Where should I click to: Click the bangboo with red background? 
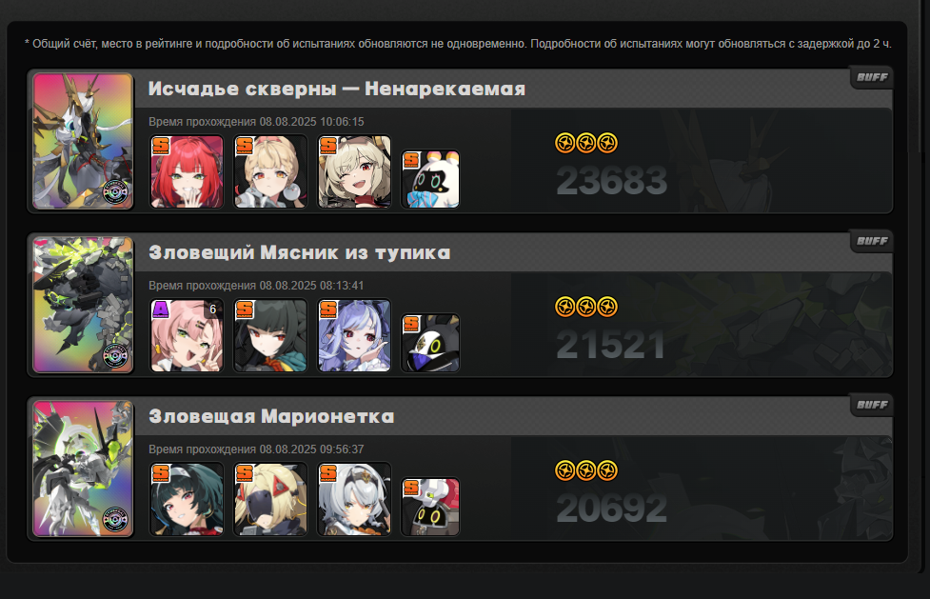[430, 507]
